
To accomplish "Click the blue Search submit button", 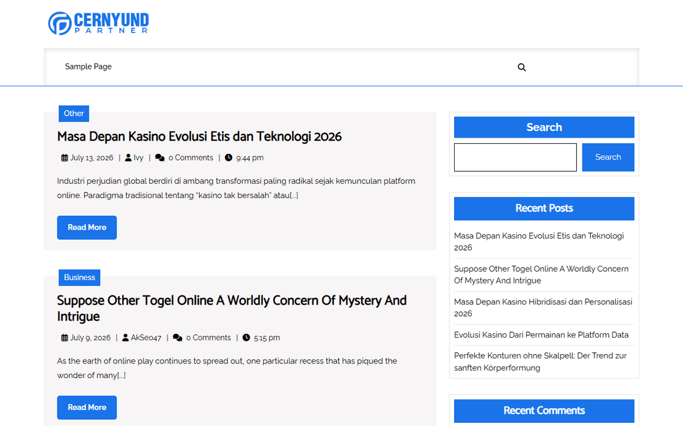I will pos(608,157).
